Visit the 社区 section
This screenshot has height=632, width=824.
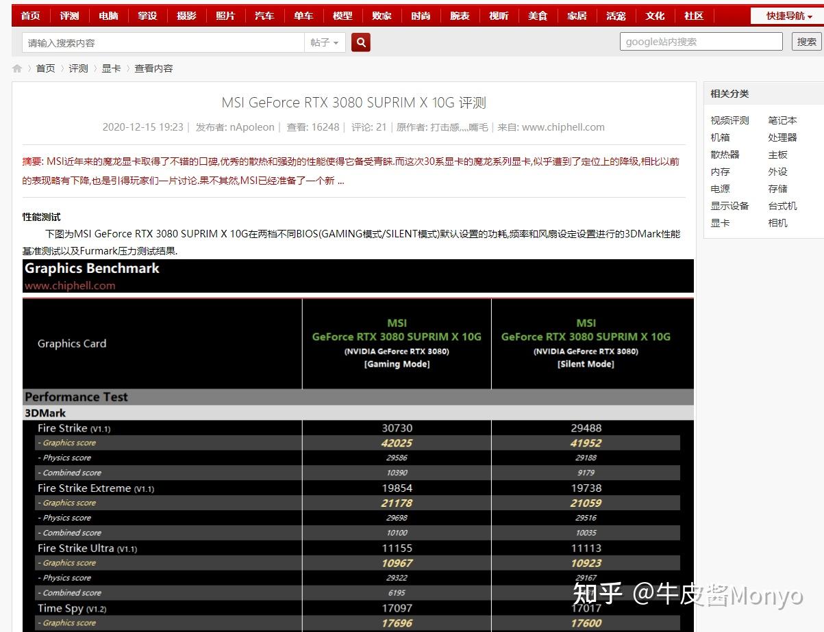pos(694,14)
